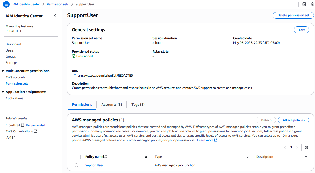Go to previous page of policies

(285, 147)
